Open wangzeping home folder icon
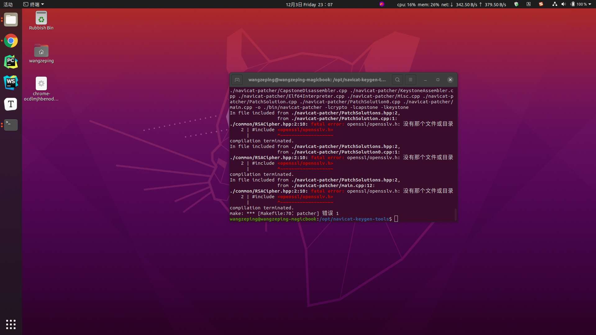This screenshot has width=596, height=335. [41, 54]
